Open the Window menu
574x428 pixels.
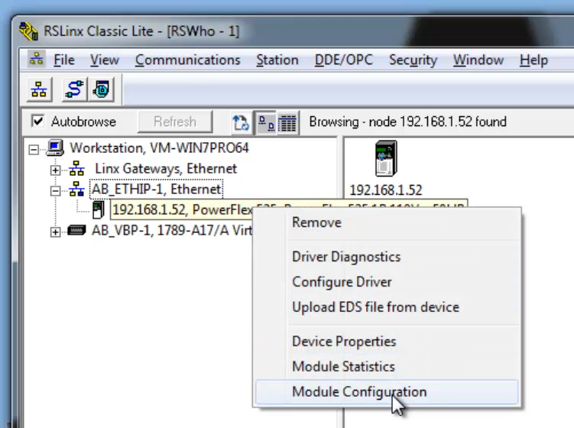click(x=478, y=60)
